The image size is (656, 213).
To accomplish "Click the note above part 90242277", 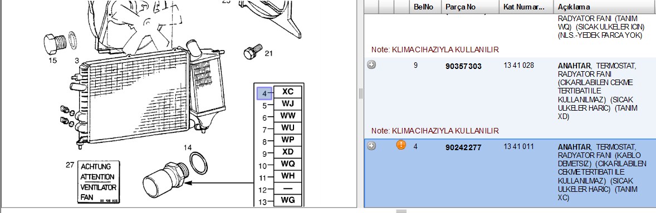I will [435, 131].
